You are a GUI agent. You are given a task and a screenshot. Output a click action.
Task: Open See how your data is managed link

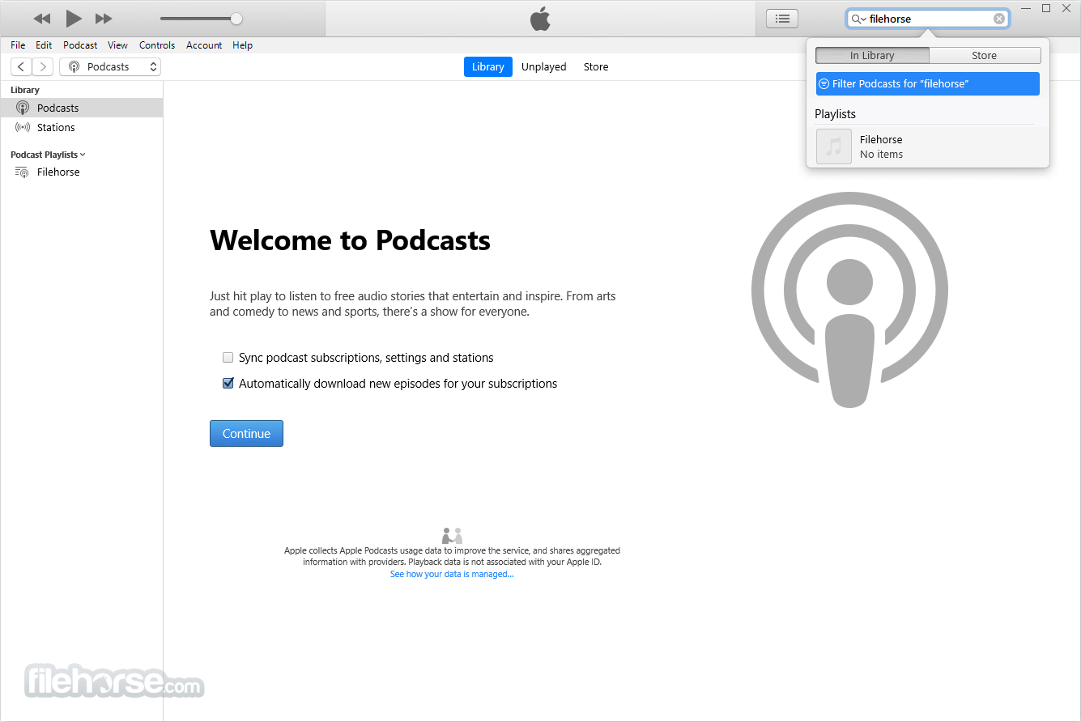(452, 574)
